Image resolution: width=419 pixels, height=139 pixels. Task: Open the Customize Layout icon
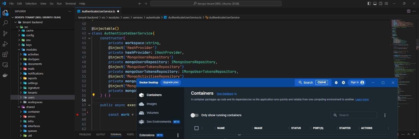(387, 4)
